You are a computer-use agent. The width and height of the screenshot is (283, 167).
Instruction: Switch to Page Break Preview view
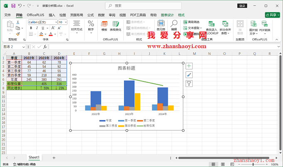(232, 164)
